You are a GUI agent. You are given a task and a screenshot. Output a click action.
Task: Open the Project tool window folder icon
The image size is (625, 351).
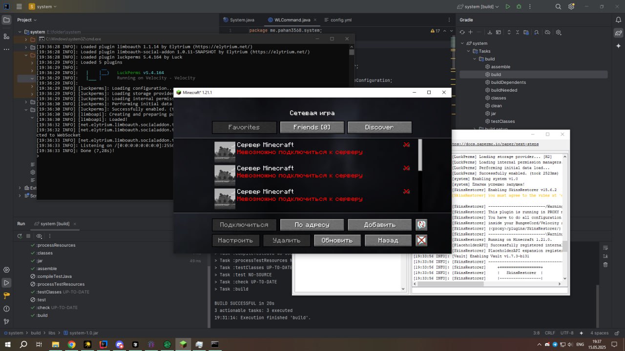(x=6, y=20)
